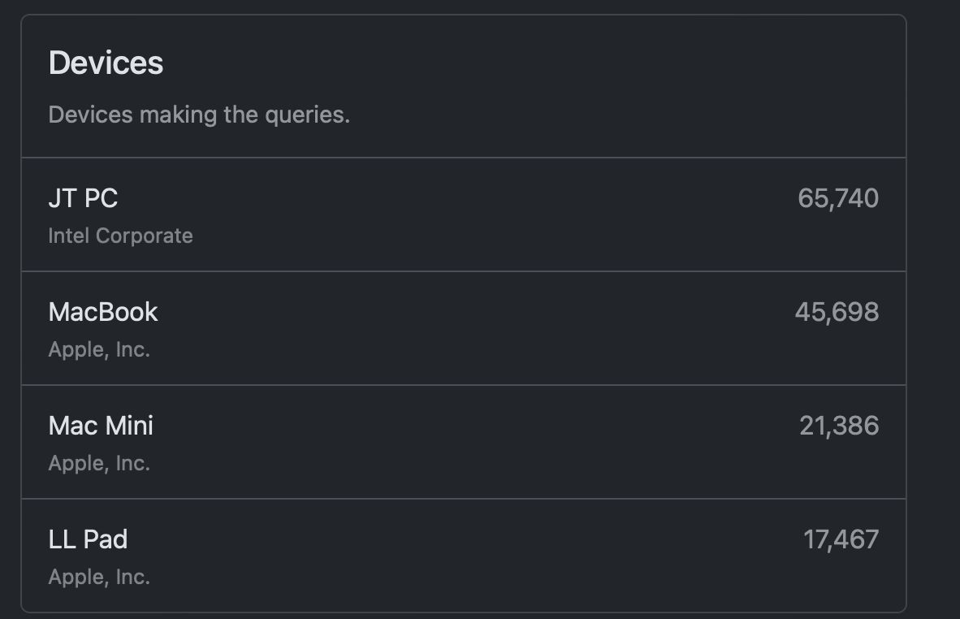This screenshot has height=619, width=960.
Task: Click the 'Devices making the queries.' subtitle
Action: 199,115
